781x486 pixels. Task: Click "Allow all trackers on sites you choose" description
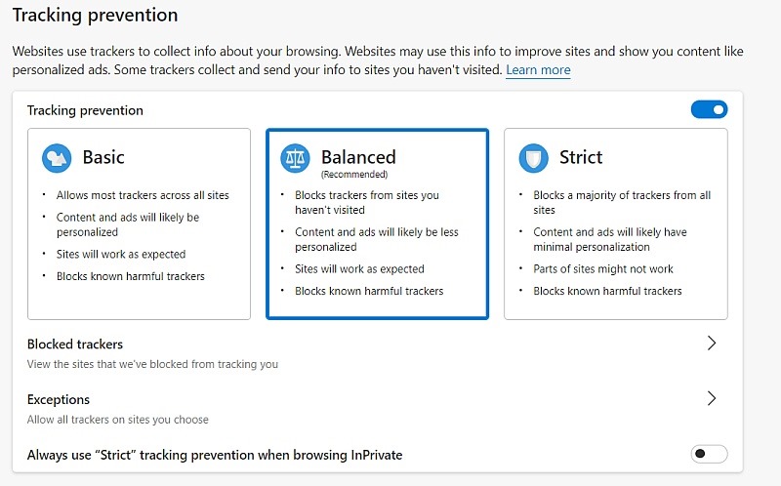click(118, 420)
